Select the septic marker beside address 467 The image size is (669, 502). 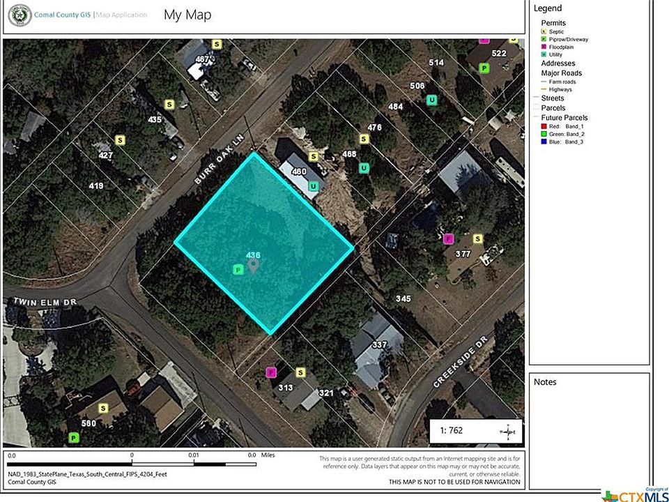[x=217, y=44]
